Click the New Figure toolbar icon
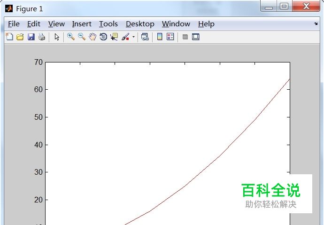 (x=9, y=37)
